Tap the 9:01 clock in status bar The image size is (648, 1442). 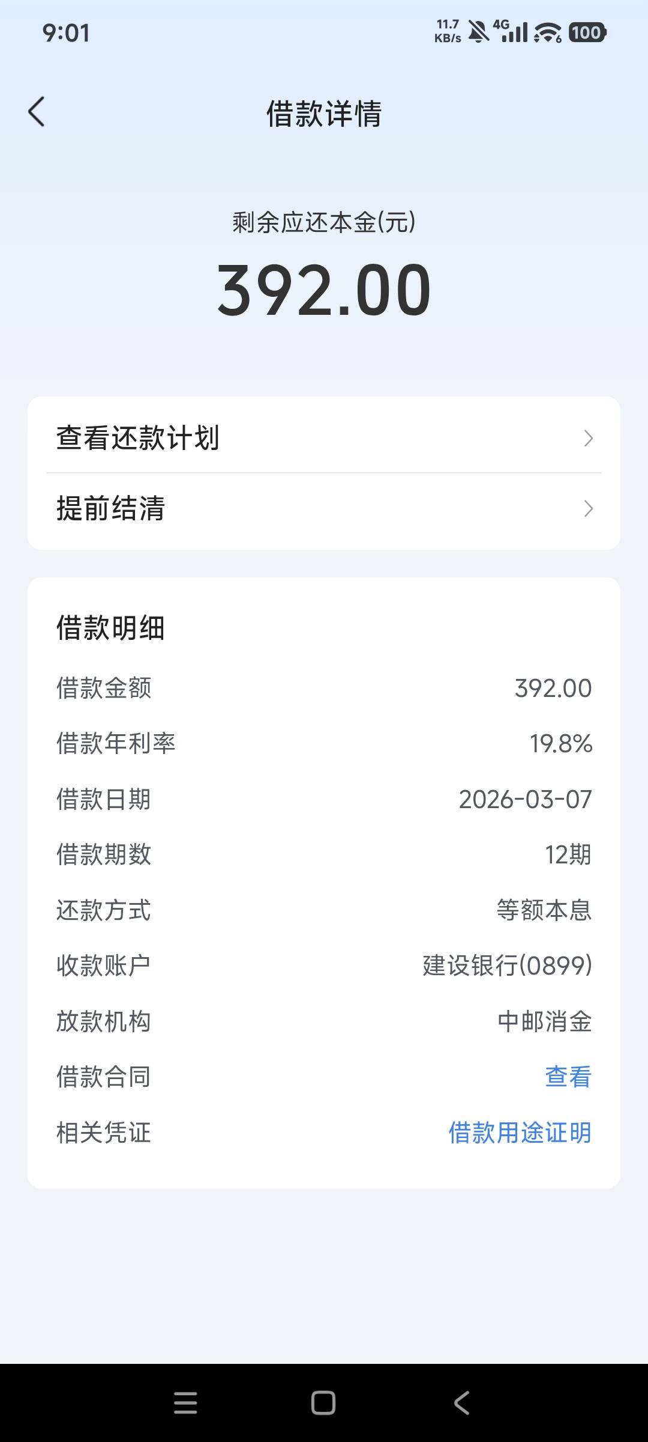coord(66,33)
